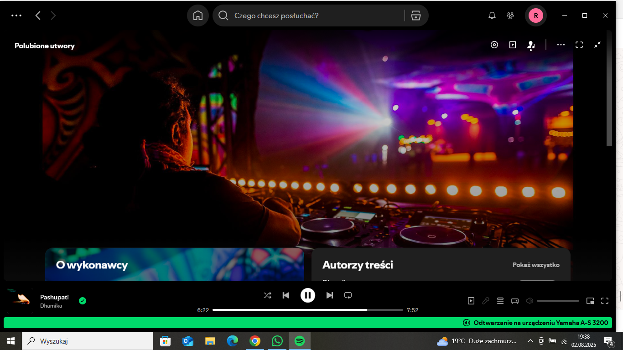The image size is (623, 350).
Task: Open Microsoft Store from the taskbar
Action: click(165, 341)
